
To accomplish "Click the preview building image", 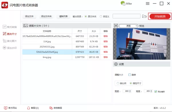I will pyautogui.click(x=142, y=44).
